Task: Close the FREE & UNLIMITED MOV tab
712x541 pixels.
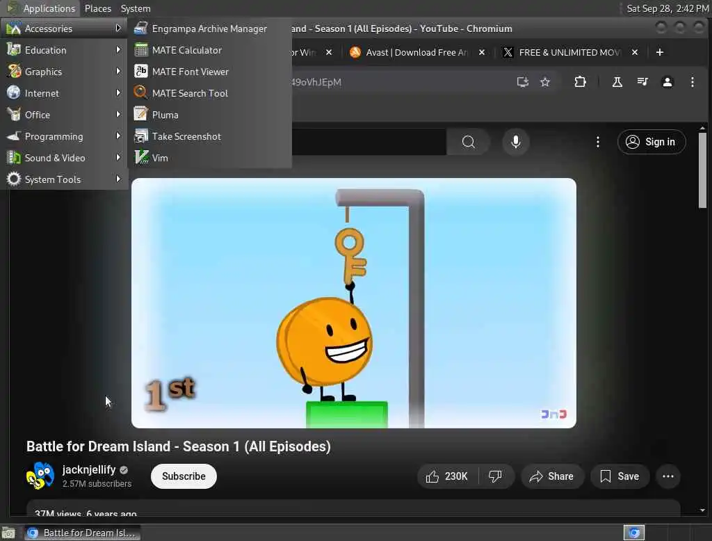Action: (x=635, y=52)
